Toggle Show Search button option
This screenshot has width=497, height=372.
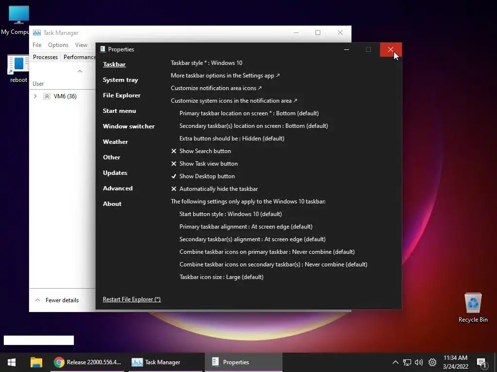pos(201,151)
